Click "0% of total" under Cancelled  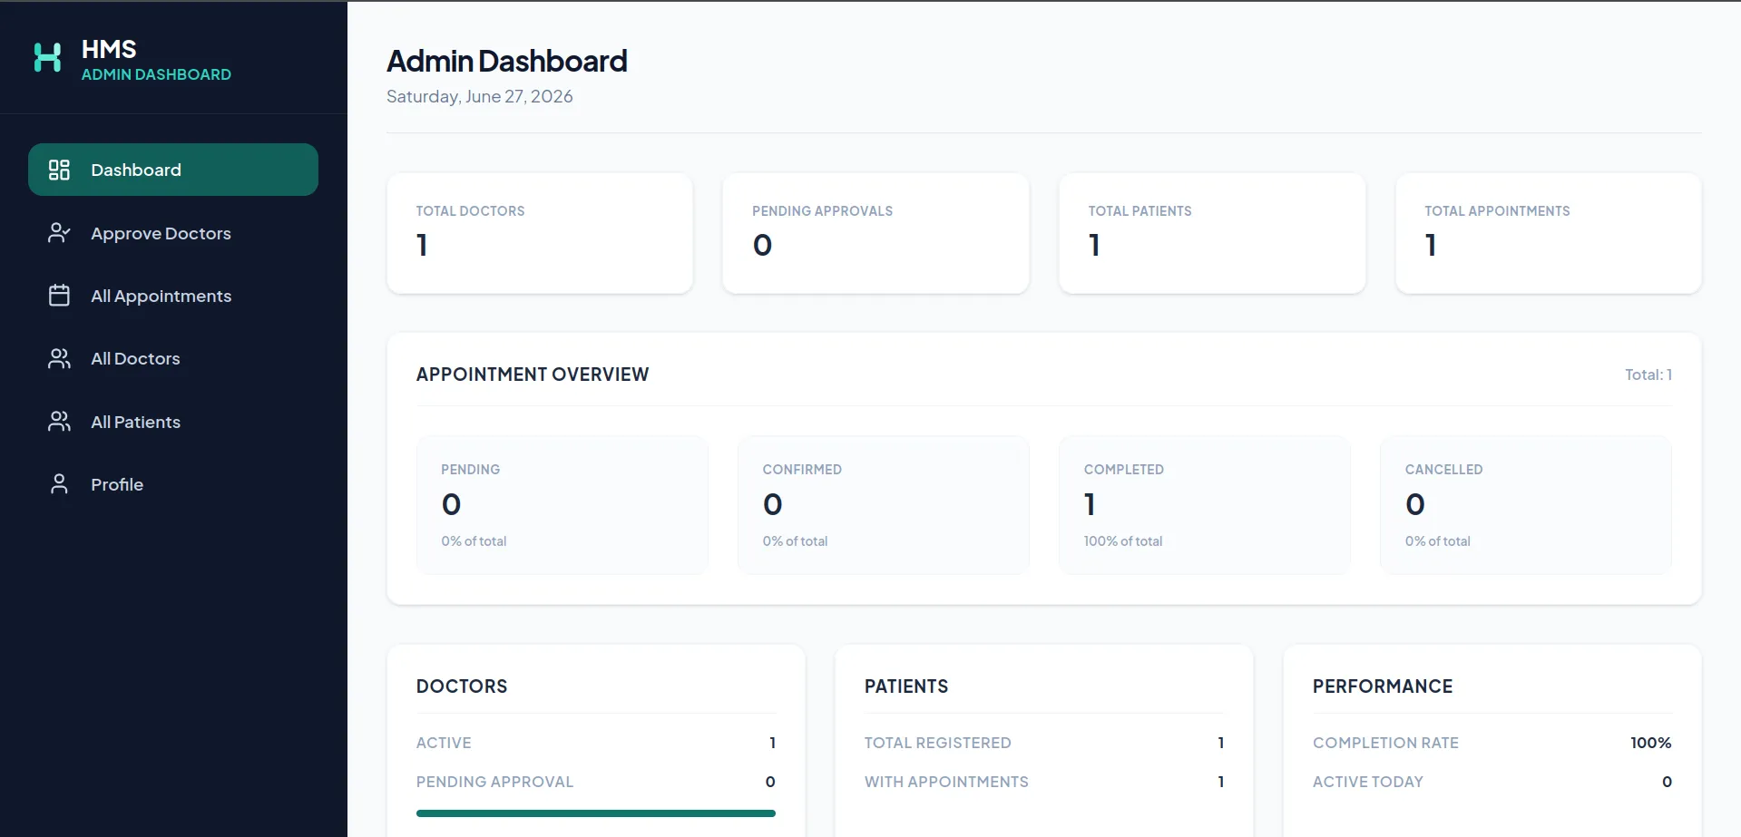pyautogui.click(x=1438, y=541)
